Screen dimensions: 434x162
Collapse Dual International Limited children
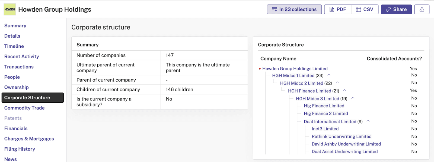coord(368,121)
